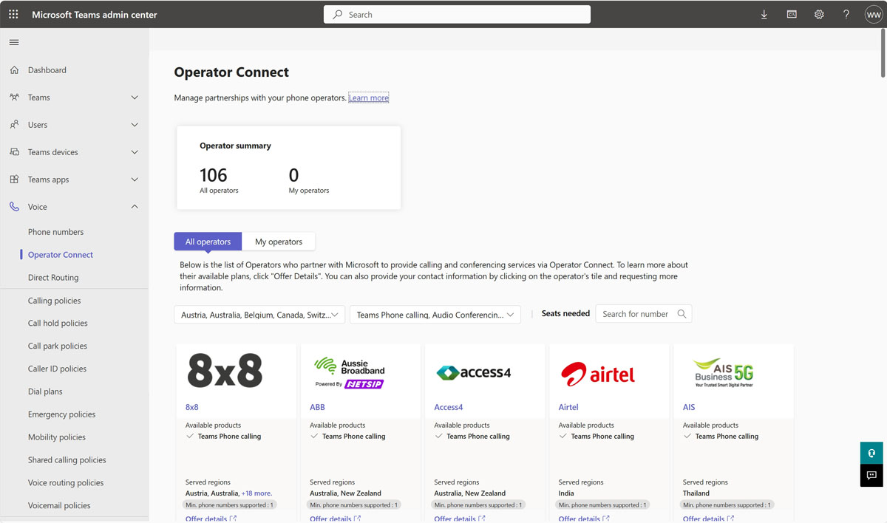Viewport: 887px width, 523px height.
Task: Open Caller ID policies page
Action: coord(57,369)
